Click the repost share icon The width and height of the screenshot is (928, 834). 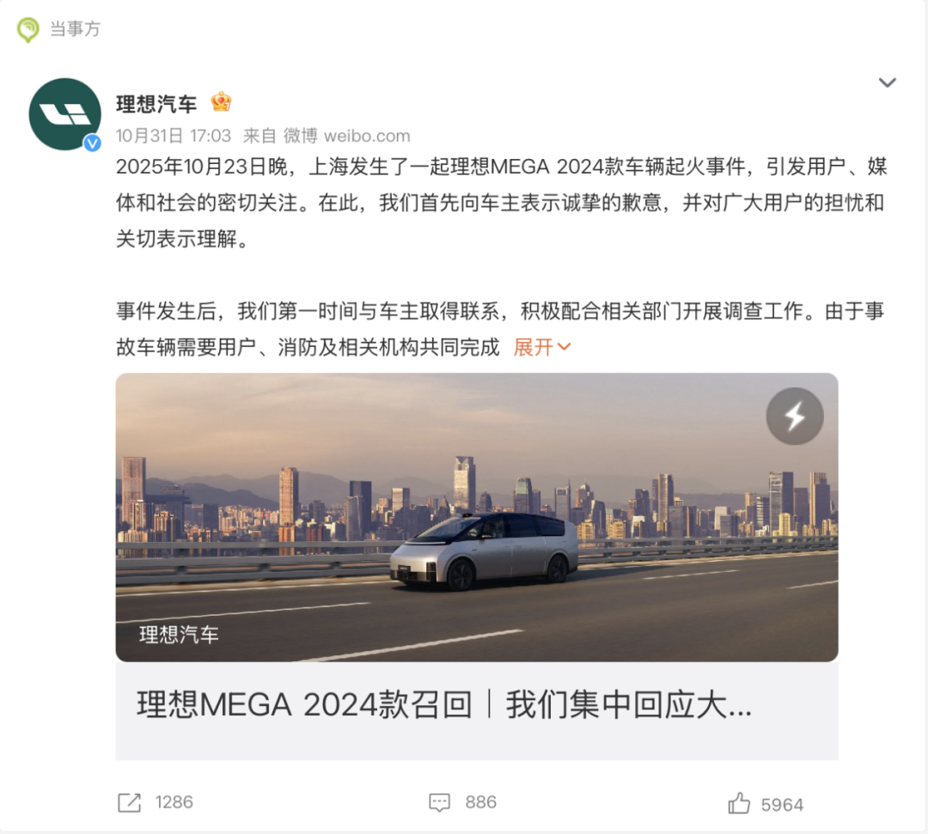[129, 803]
